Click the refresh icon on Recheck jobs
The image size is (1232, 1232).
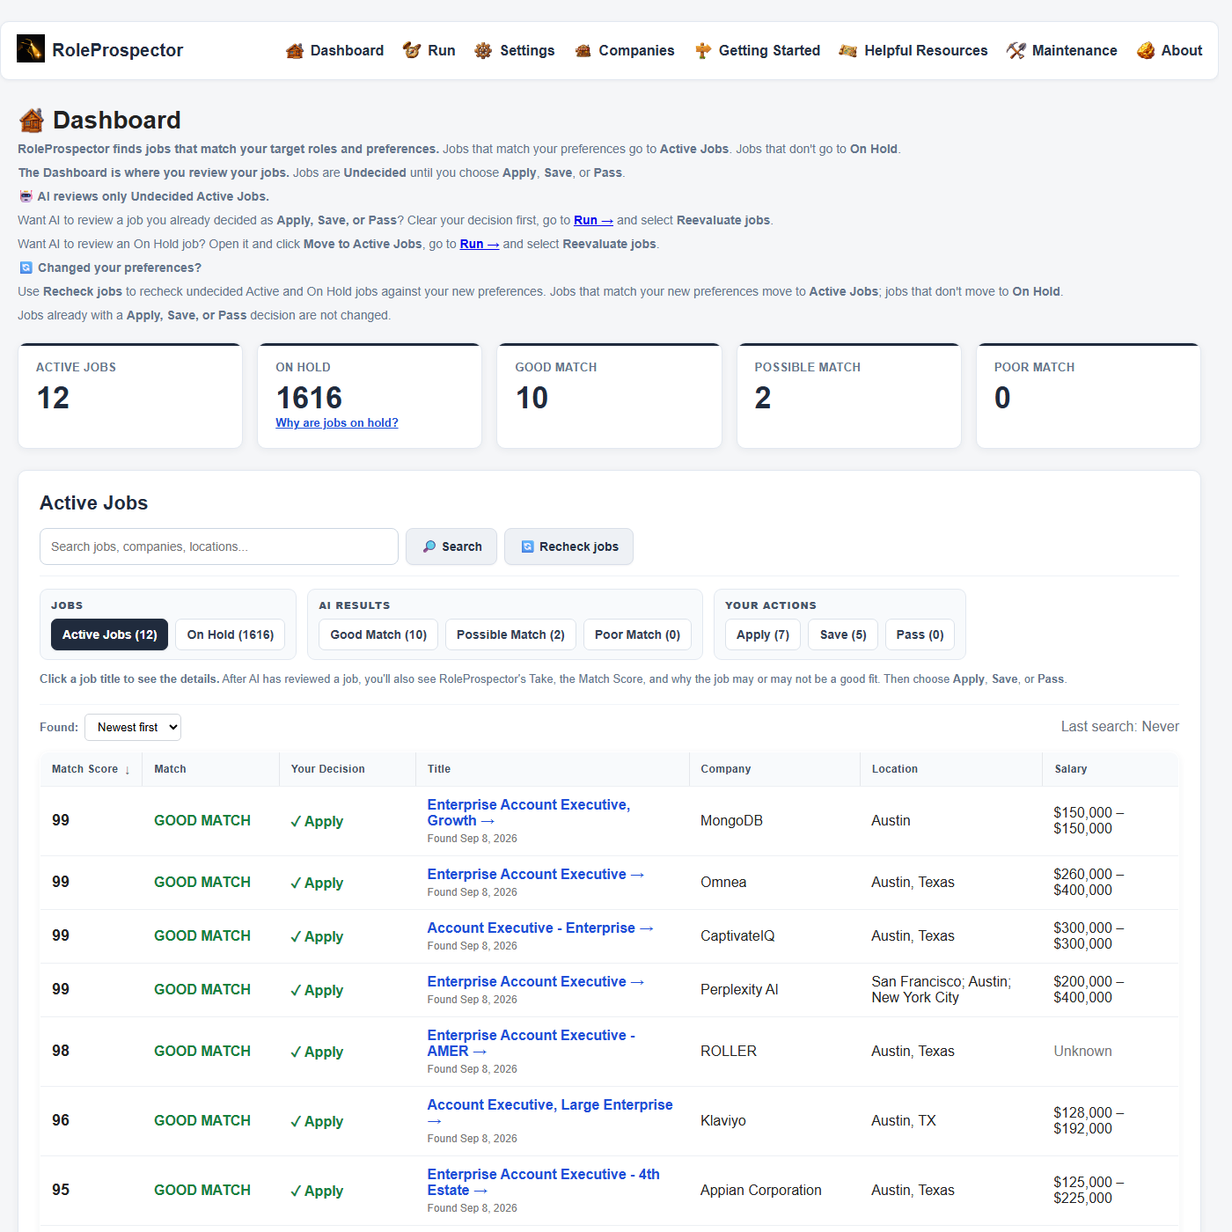coord(528,546)
